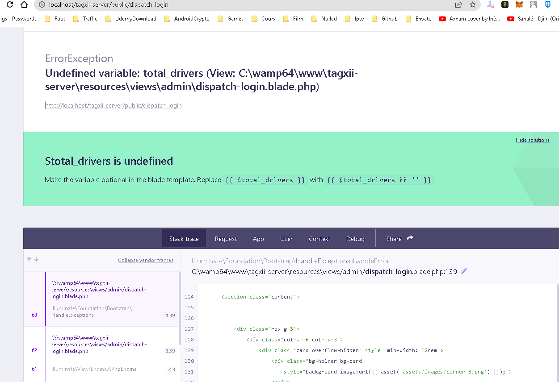Click the dispatch-login.blade.php:139 file path

tap(324, 271)
